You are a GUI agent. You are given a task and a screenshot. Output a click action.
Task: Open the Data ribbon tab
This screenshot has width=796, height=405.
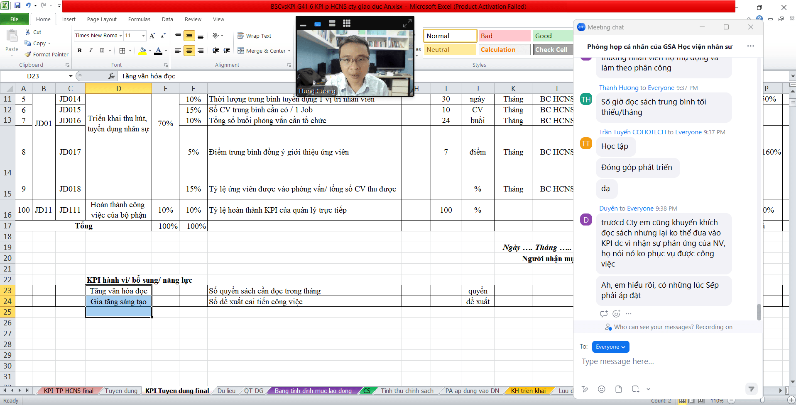[167, 19]
